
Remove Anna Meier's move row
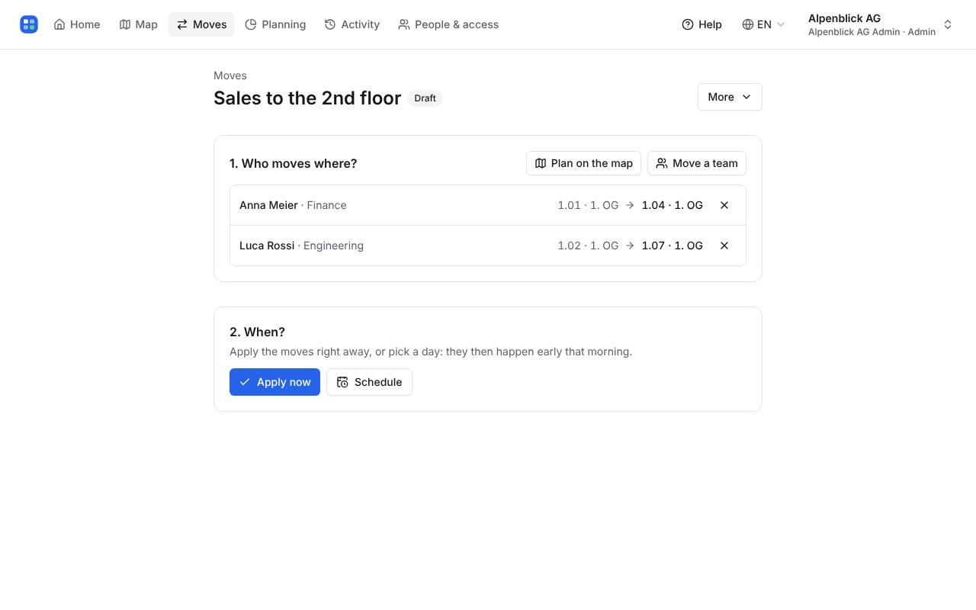(x=724, y=205)
